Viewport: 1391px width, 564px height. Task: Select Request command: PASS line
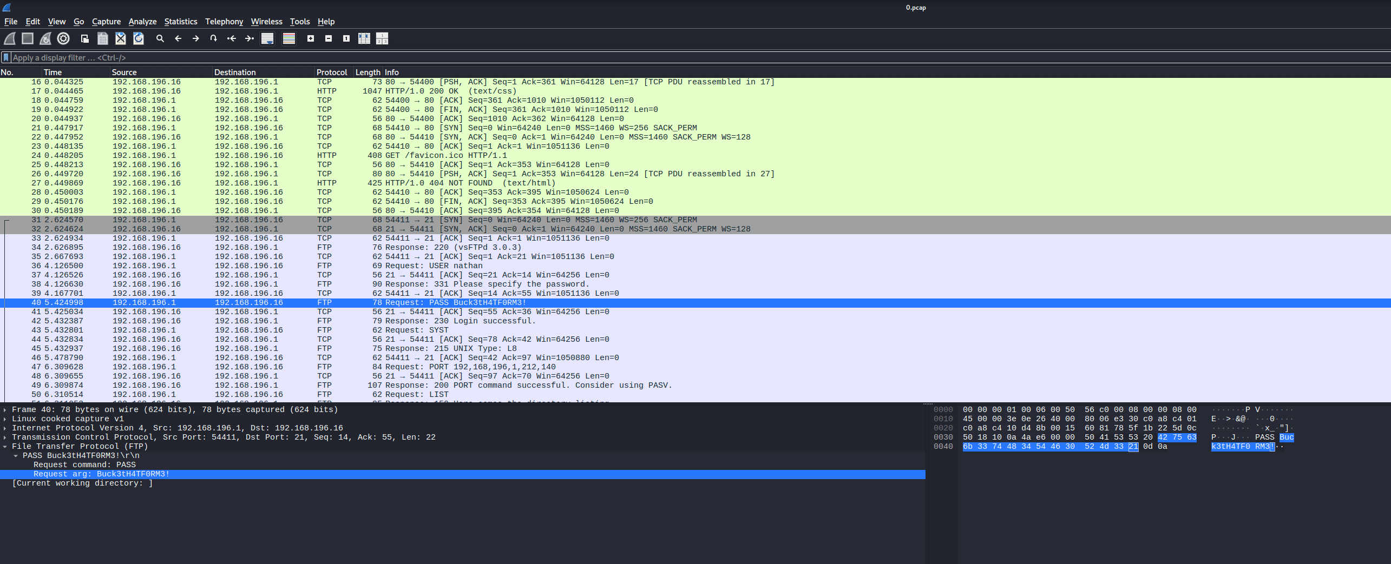click(463, 465)
